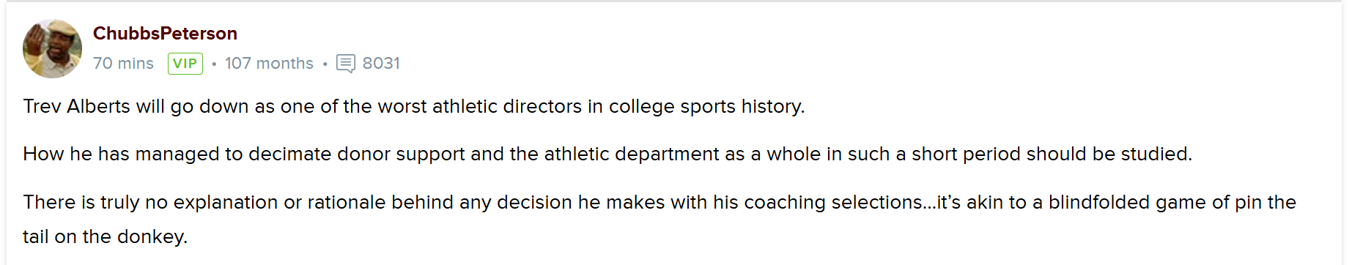The image size is (1349, 265).
Task: Click the last line 'tail on the donkey'
Action: coord(106,236)
